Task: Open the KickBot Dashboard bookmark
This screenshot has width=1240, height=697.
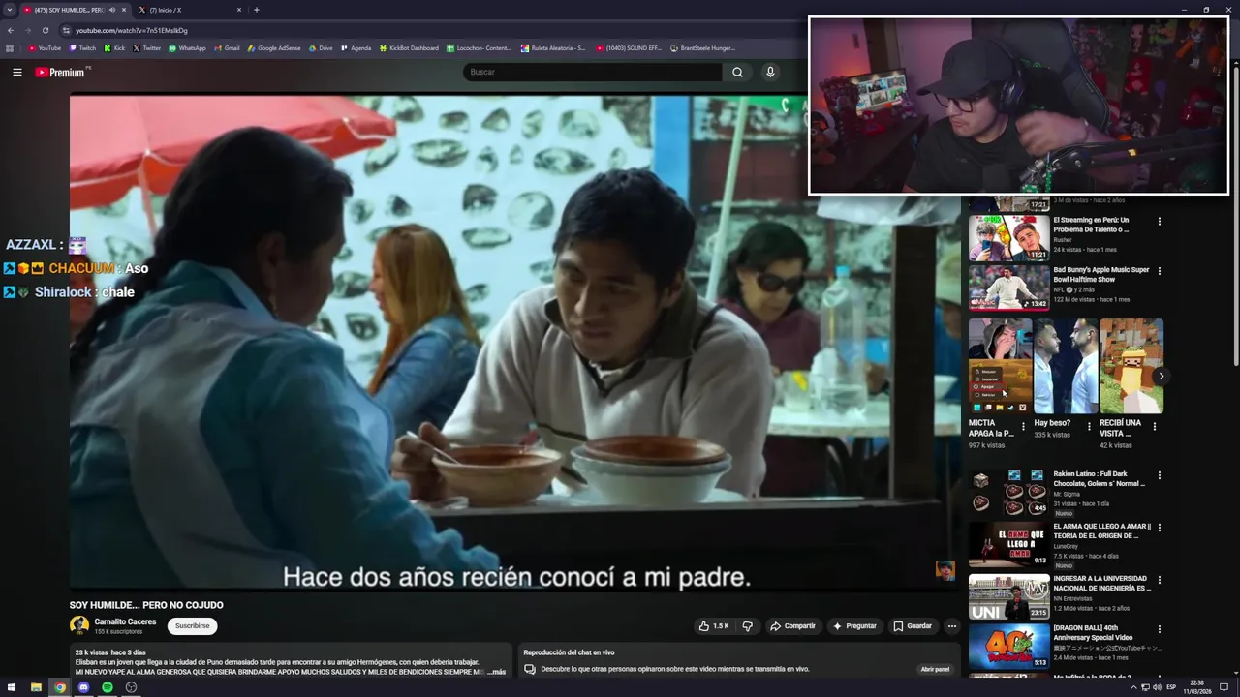Action: tap(409, 47)
